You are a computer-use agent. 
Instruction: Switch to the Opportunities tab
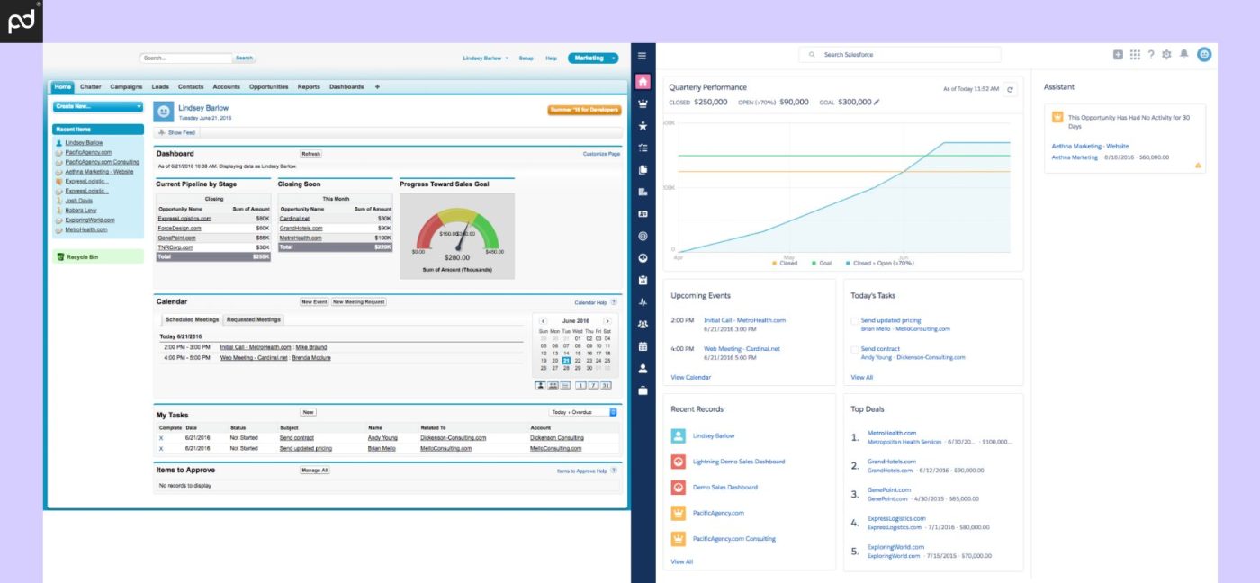(268, 87)
